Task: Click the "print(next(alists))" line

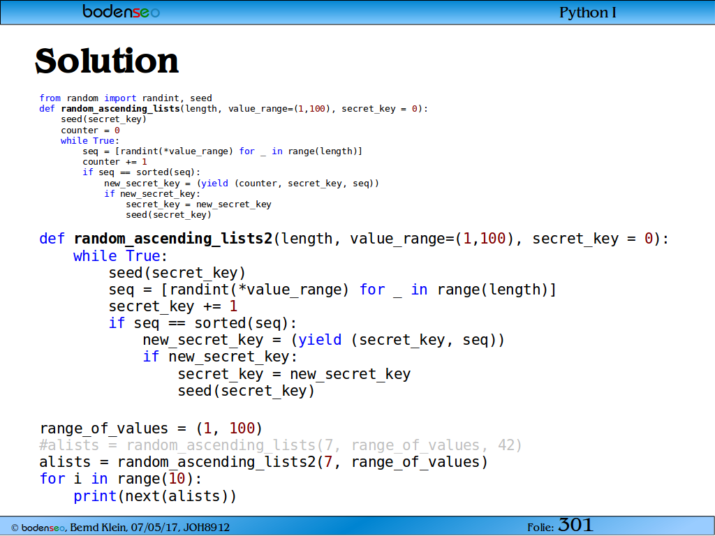Action: pos(155,496)
